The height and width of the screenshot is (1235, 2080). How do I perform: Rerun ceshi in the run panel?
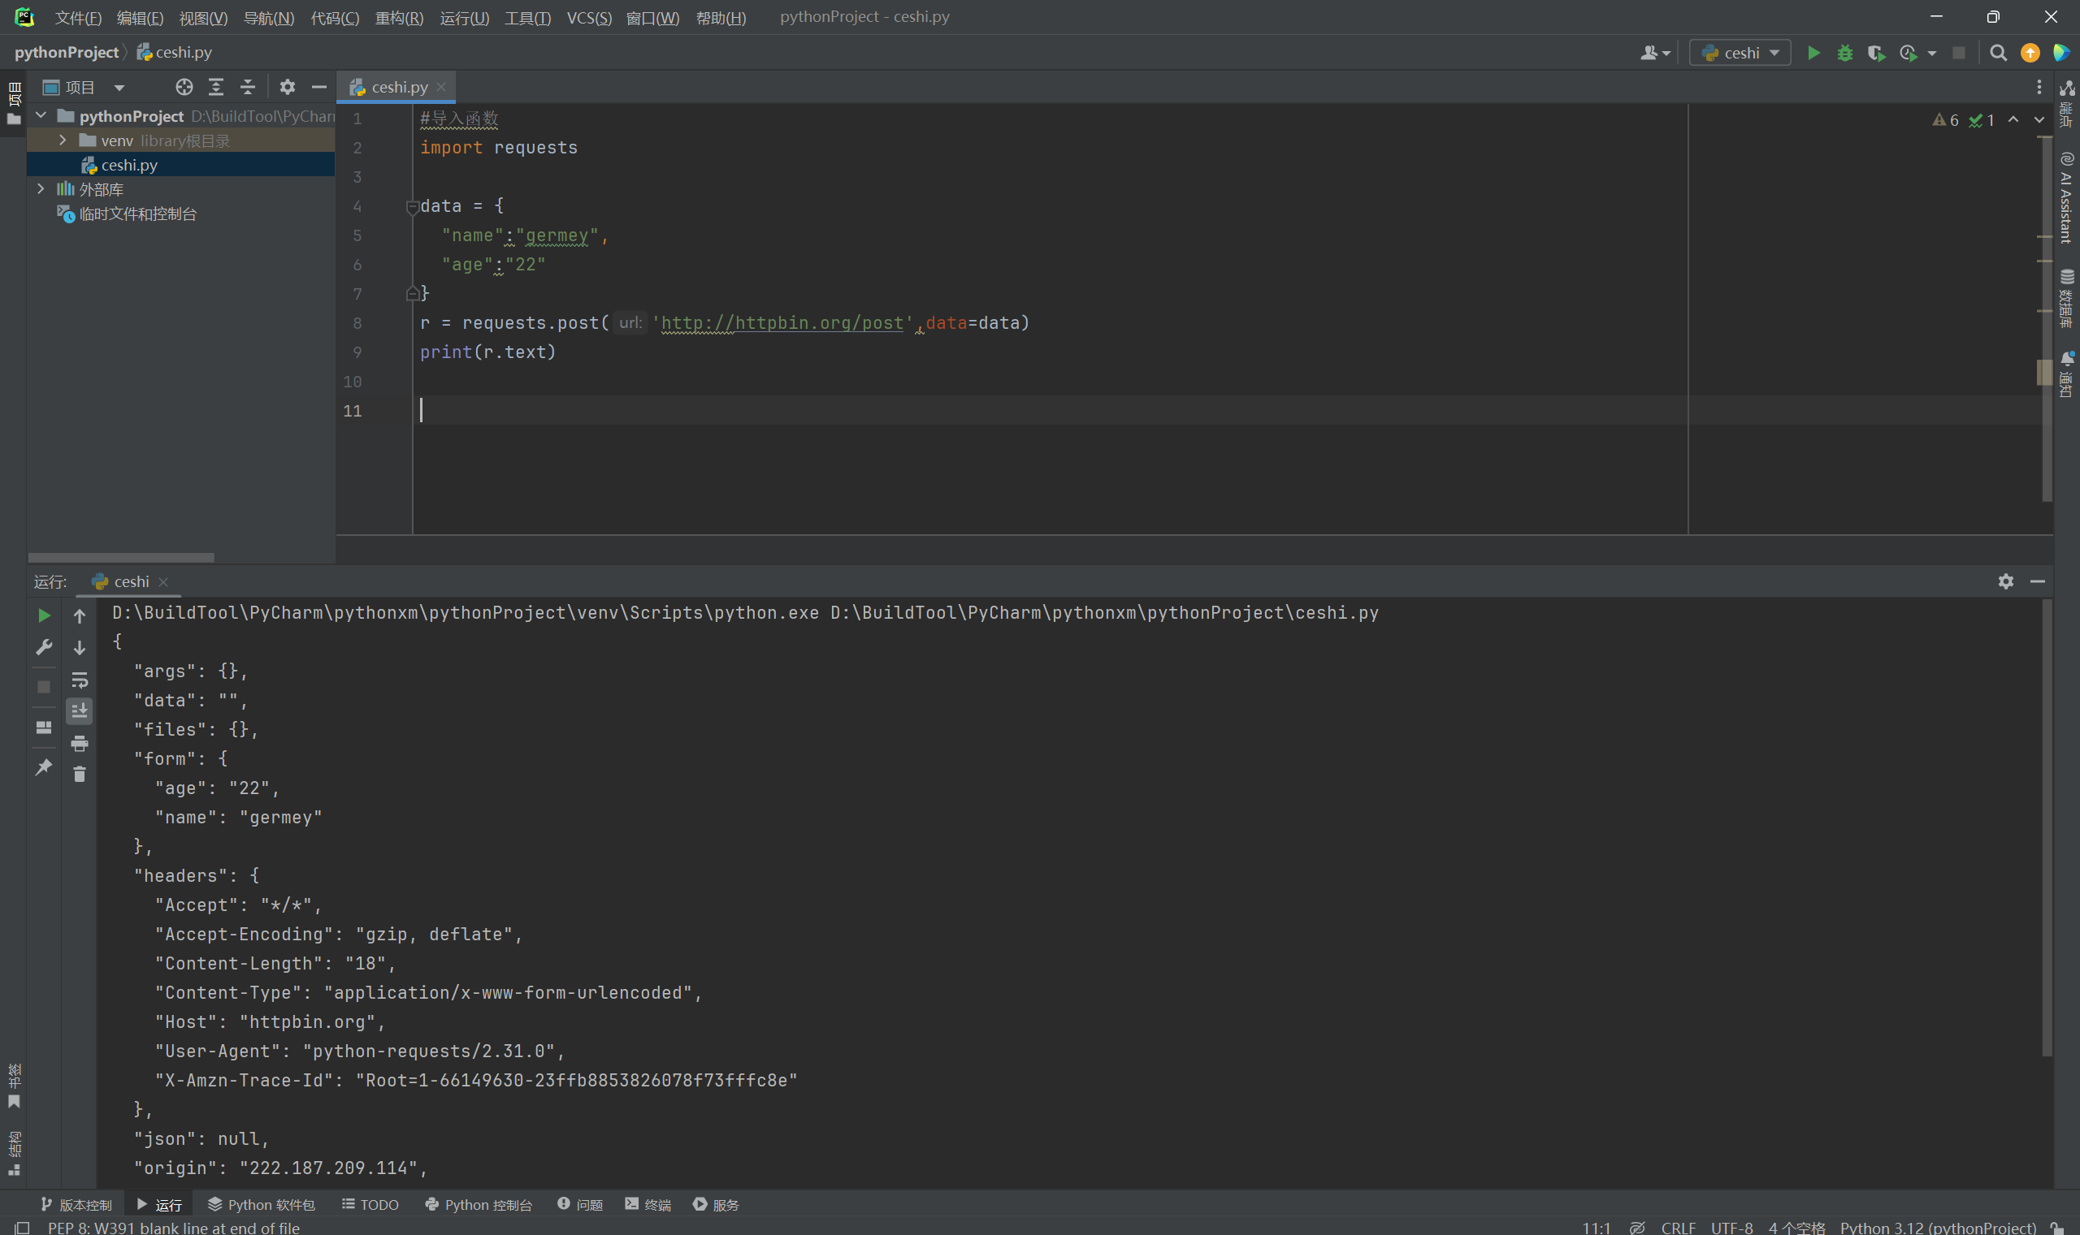(x=44, y=615)
